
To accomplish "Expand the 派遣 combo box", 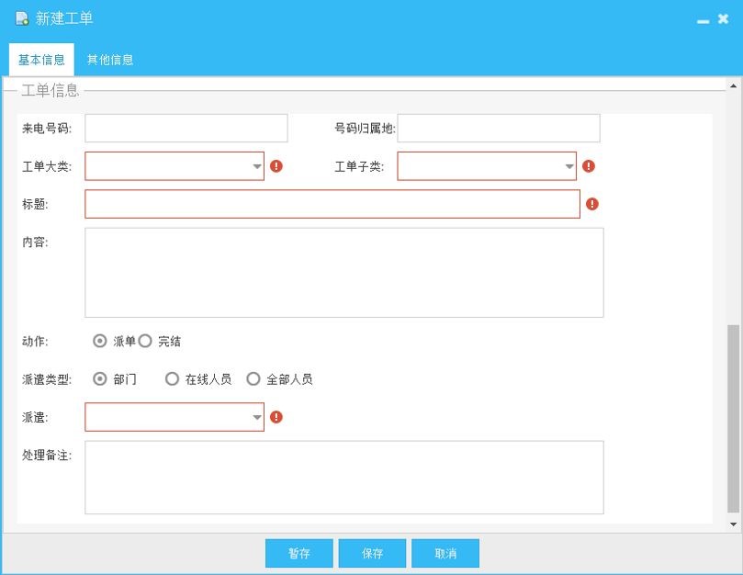I will click(256, 416).
